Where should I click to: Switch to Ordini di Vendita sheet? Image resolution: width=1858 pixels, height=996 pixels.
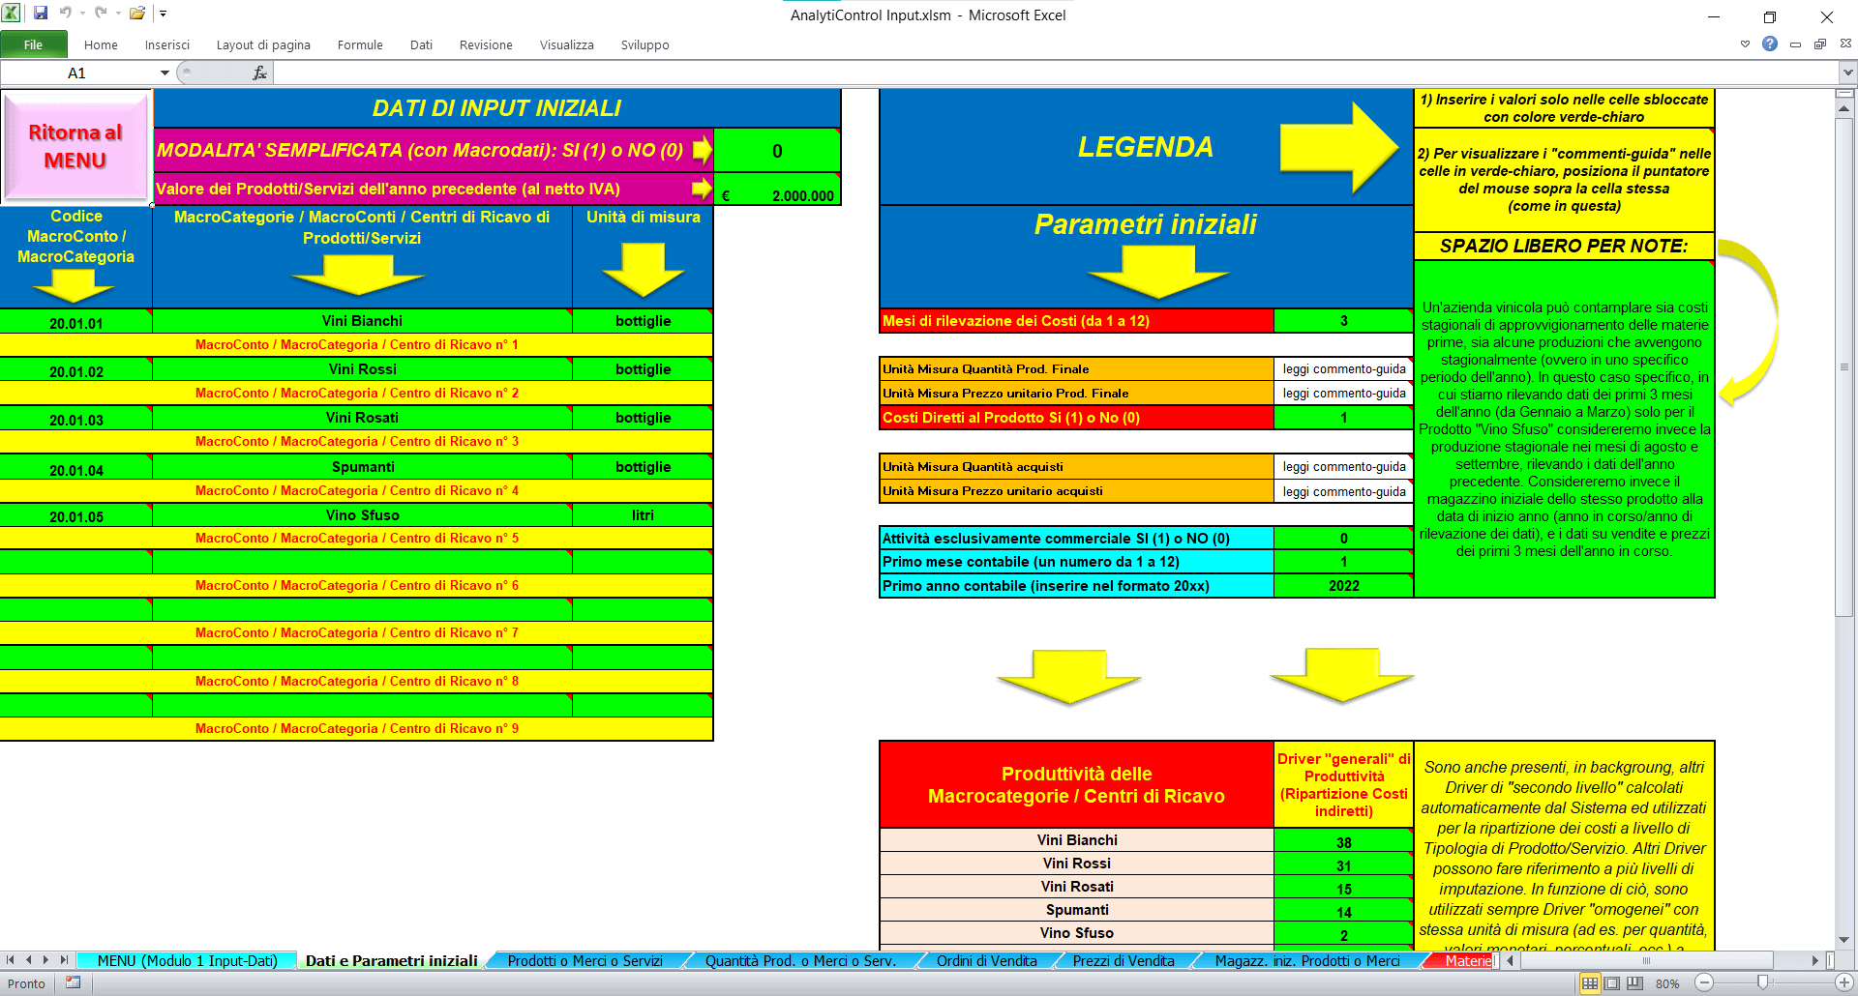(986, 960)
